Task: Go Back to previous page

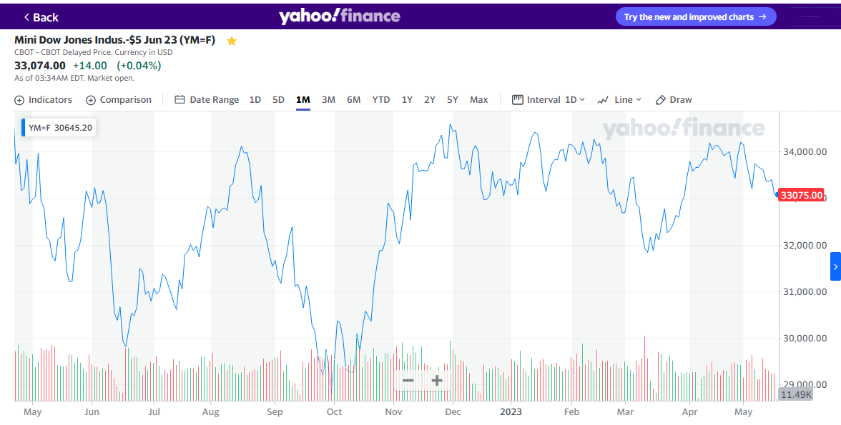Action: pyautogui.click(x=41, y=17)
